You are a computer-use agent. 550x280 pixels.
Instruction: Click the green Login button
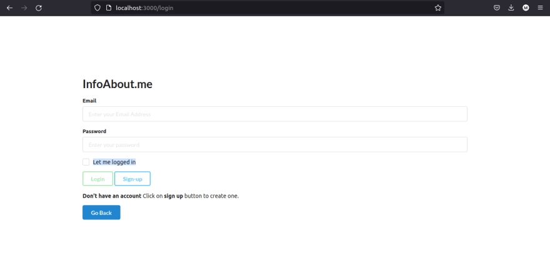tap(97, 179)
